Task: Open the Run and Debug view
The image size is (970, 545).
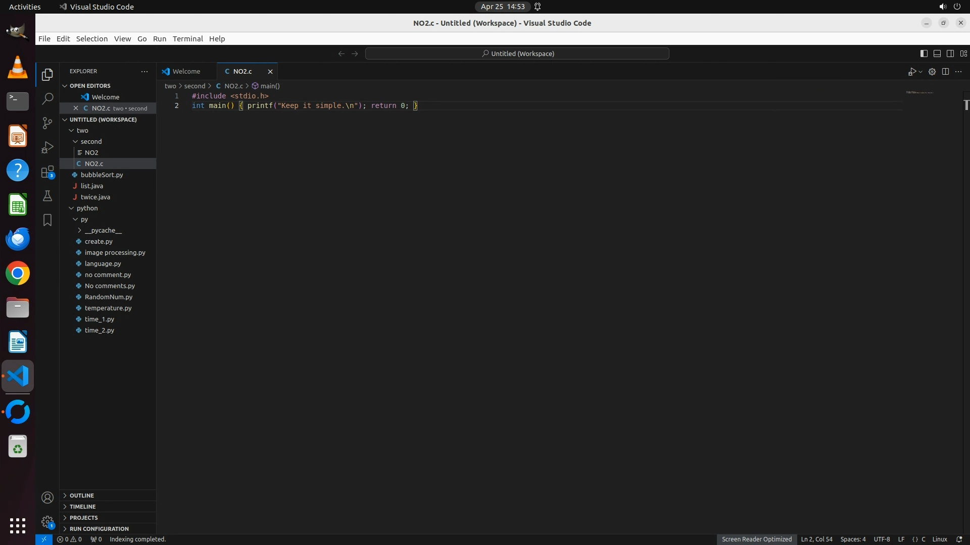Action: [47, 147]
